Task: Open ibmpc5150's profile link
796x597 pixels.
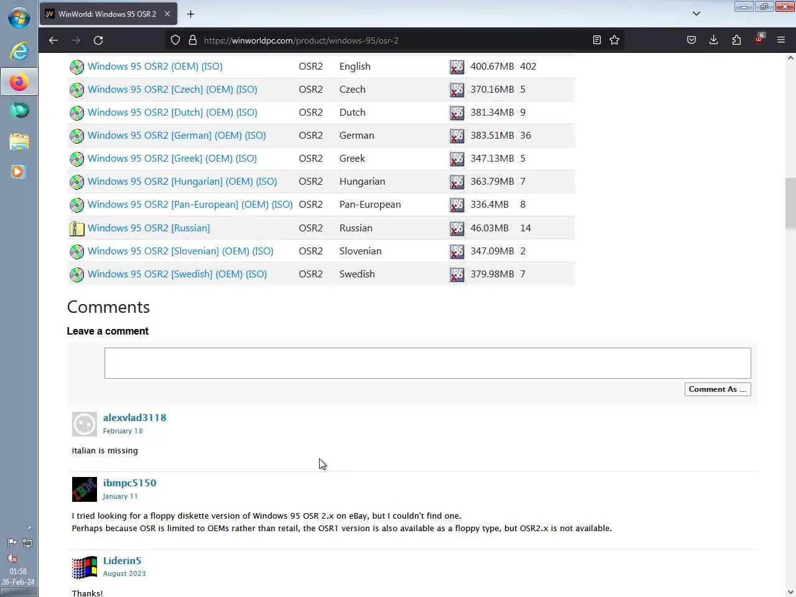Action: pyautogui.click(x=129, y=483)
